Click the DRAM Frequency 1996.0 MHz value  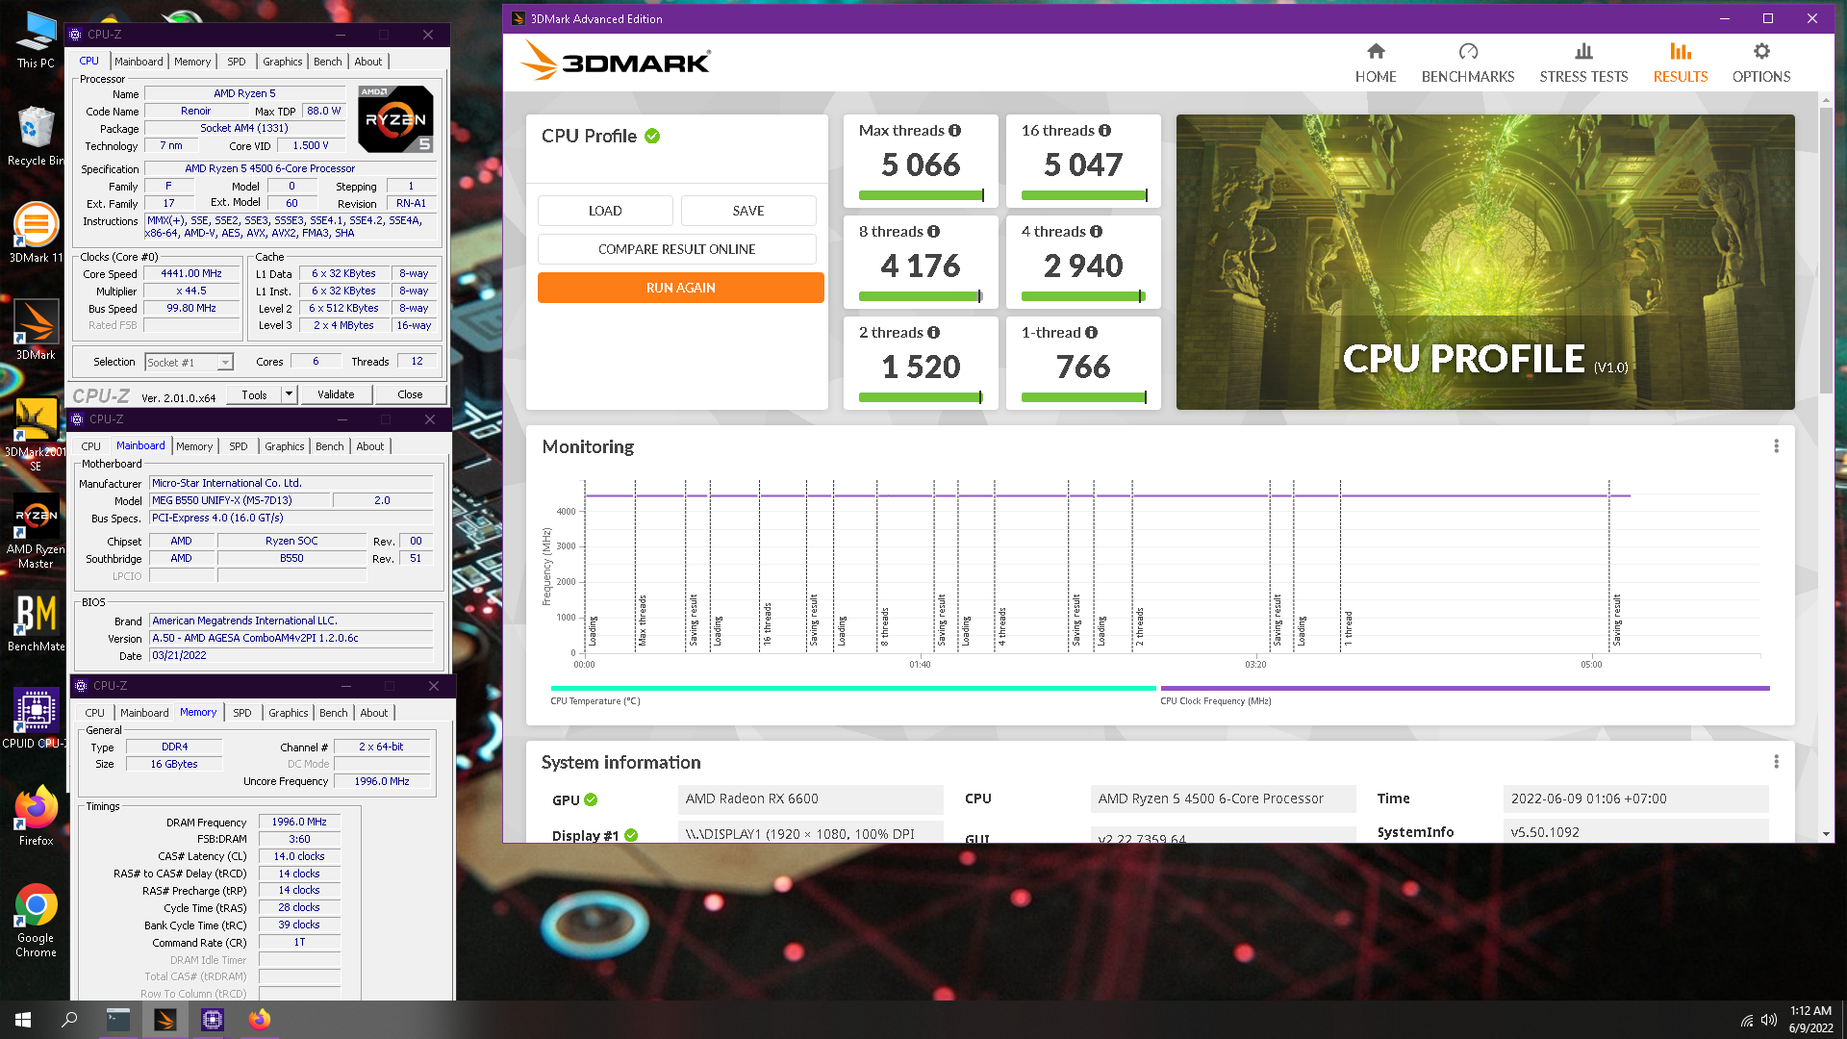(x=299, y=823)
